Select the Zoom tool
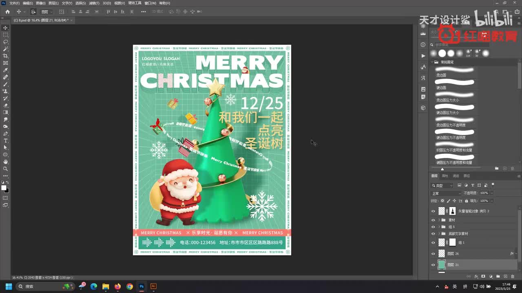Viewport: 522px width, 293px height. pos(6,168)
